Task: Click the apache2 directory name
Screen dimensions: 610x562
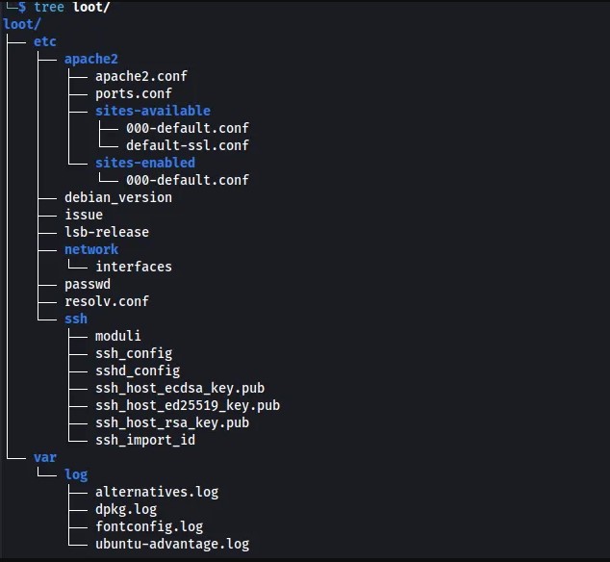Action: click(x=91, y=59)
